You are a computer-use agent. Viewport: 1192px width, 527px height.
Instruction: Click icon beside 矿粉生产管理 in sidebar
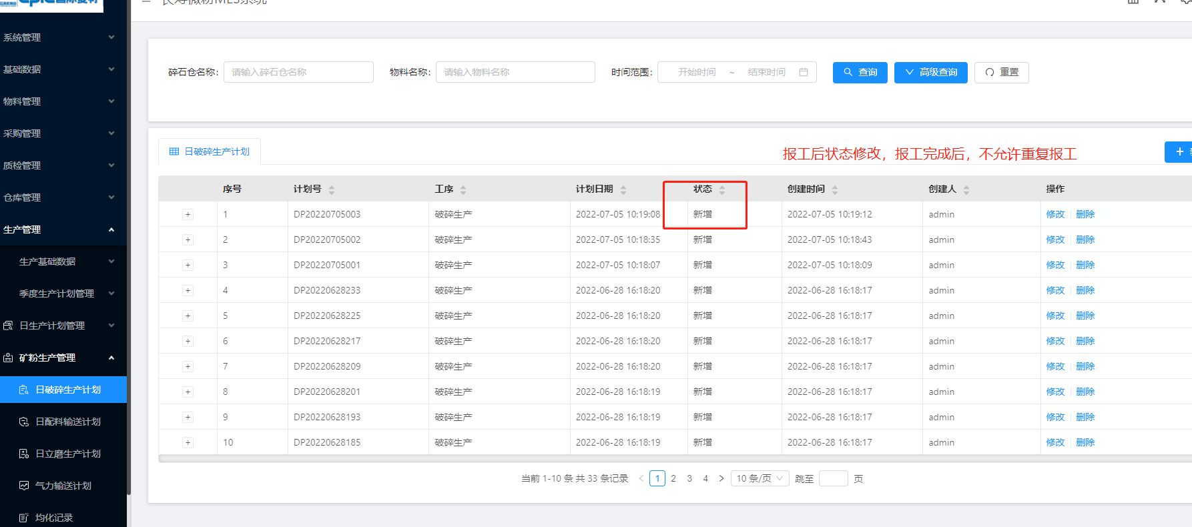pos(8,358)
